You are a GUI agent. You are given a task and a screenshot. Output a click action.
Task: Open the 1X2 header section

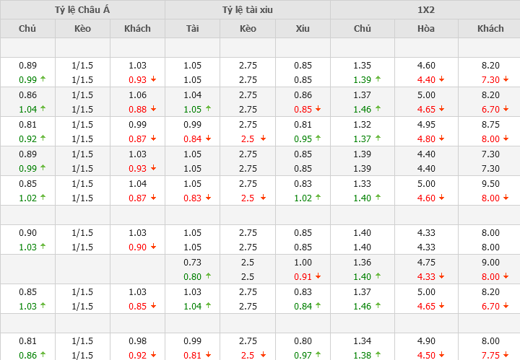click(425, 10)
